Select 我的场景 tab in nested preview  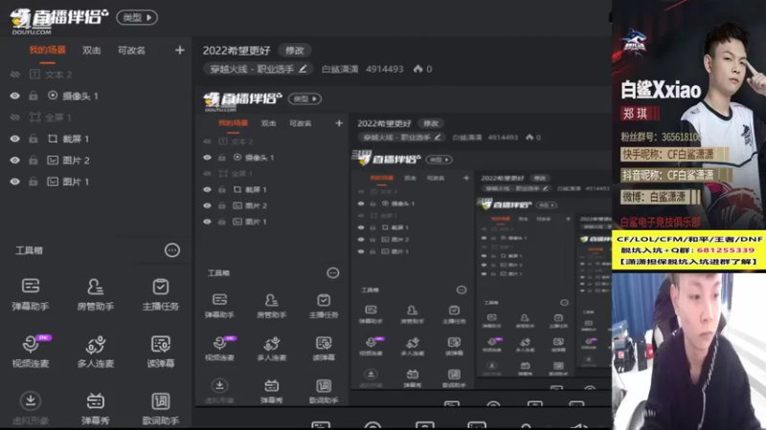click(x=233, y=123)
